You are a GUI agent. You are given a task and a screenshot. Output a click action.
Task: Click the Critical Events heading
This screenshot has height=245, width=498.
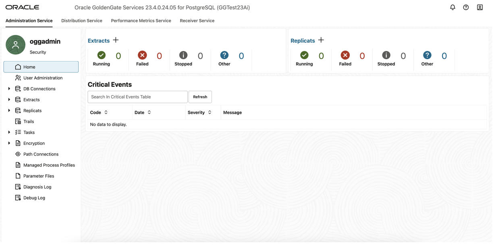point(110,84)
